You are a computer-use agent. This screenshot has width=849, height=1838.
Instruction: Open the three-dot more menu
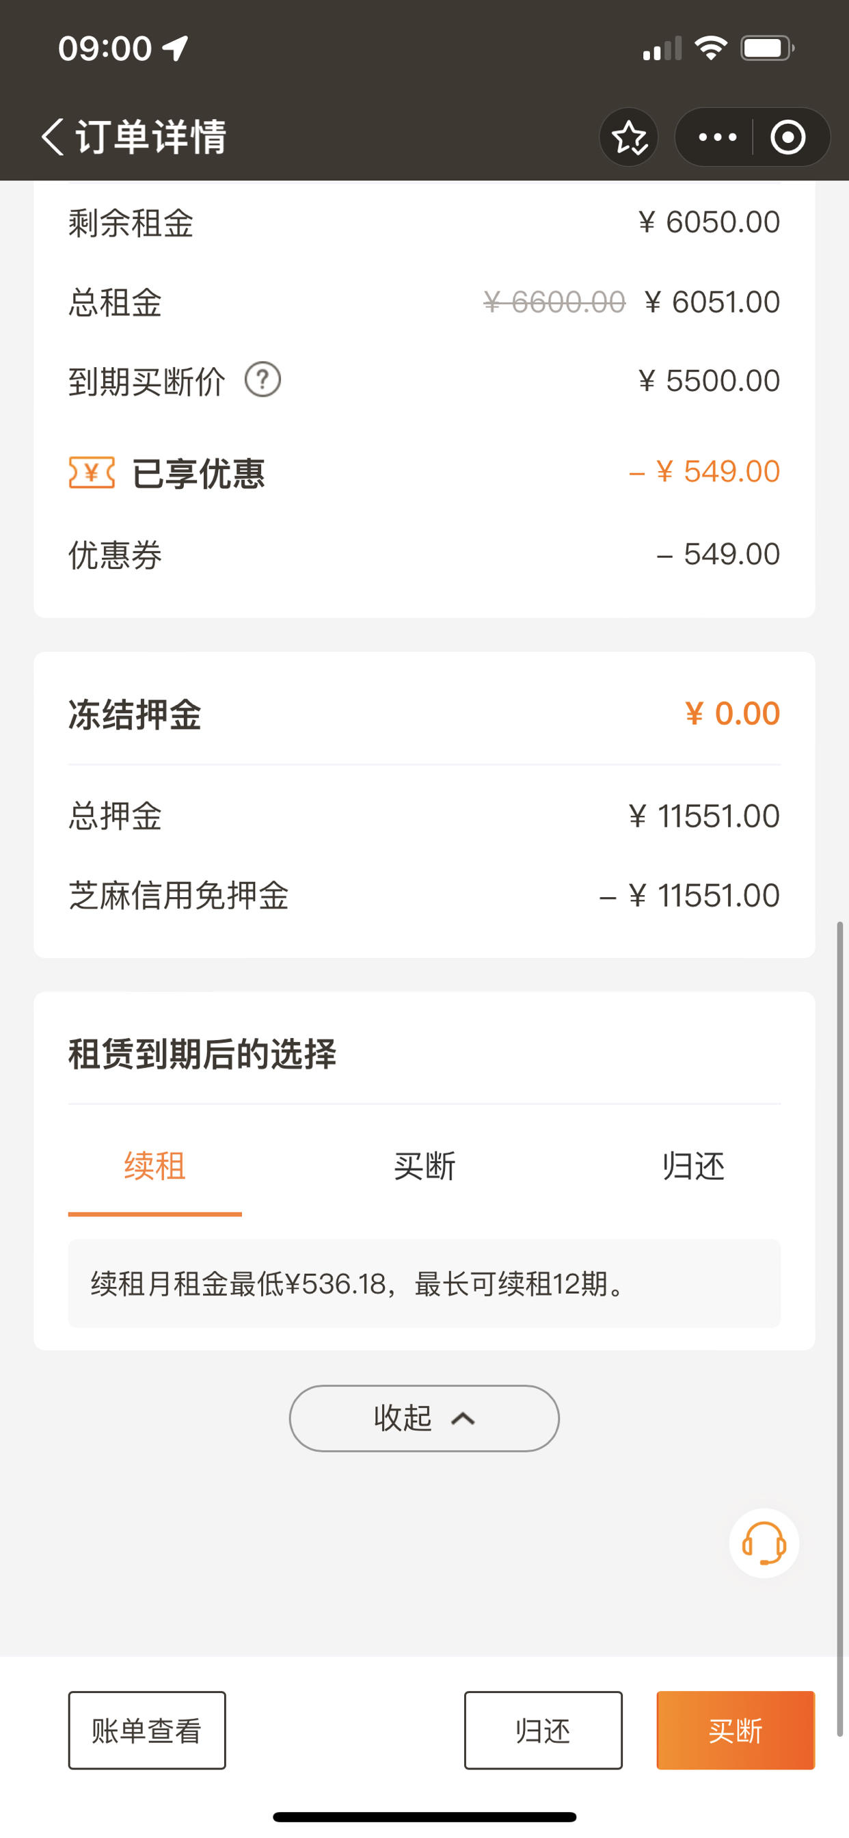click(717, 137)
